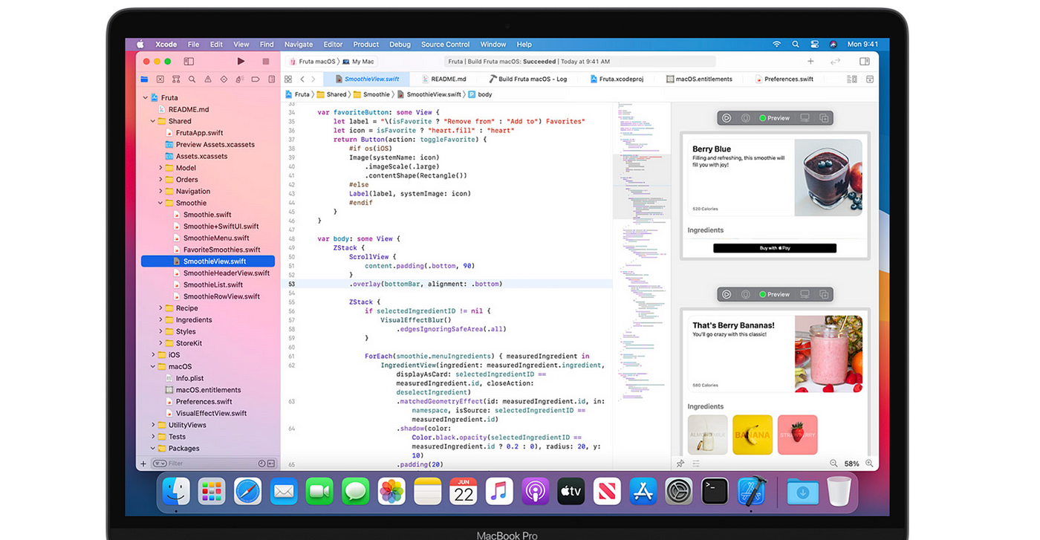The height and width of the screenshot is (540, 1040).
Task: Expand the Recipe folder
Action: pyautogui.click(x=160, y=308)
